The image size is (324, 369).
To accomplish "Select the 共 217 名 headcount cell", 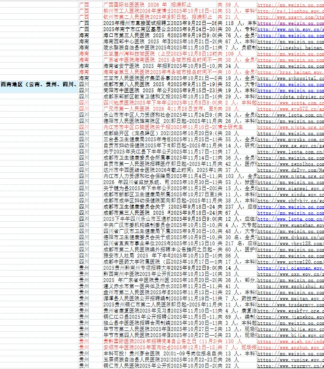I will pyautogui.click(x=237, y=243).
